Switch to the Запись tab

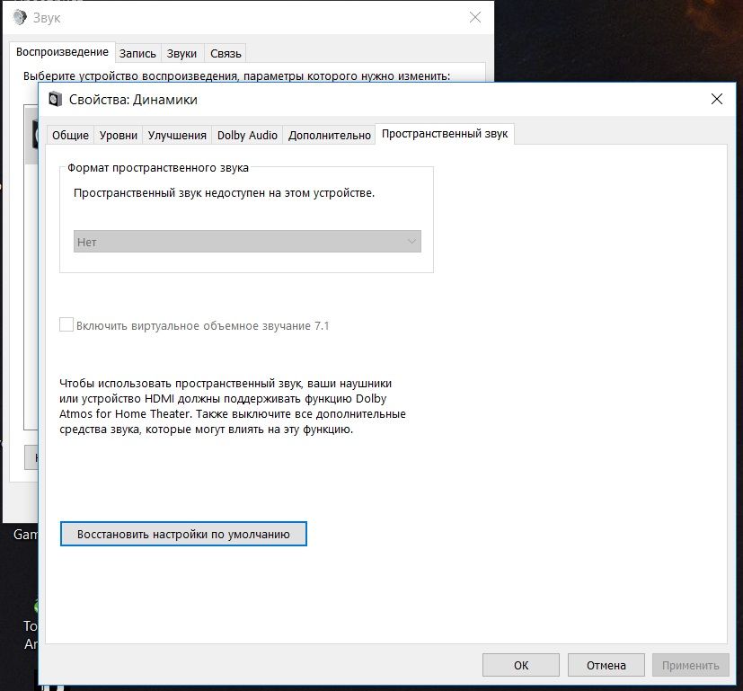click(x=137, y=53)
